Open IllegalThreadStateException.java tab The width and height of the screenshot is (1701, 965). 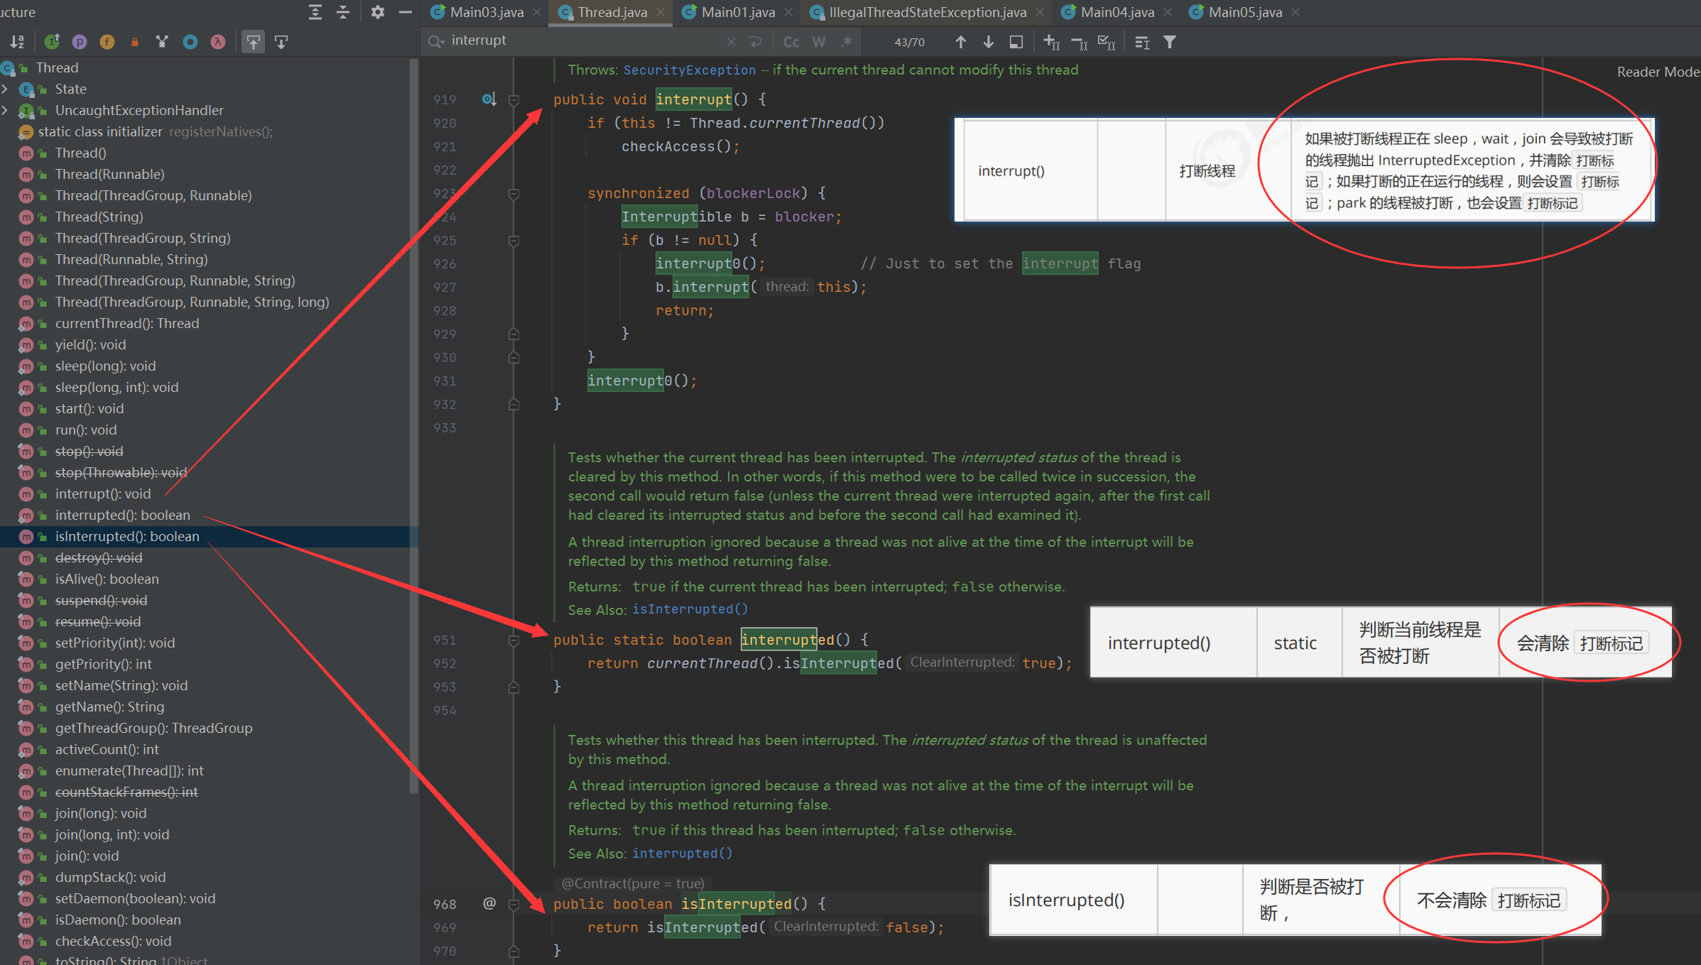tap(928, 12)
